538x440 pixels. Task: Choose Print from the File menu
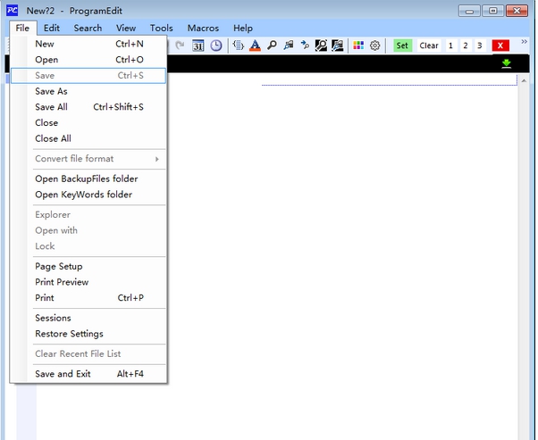(88, 298)
